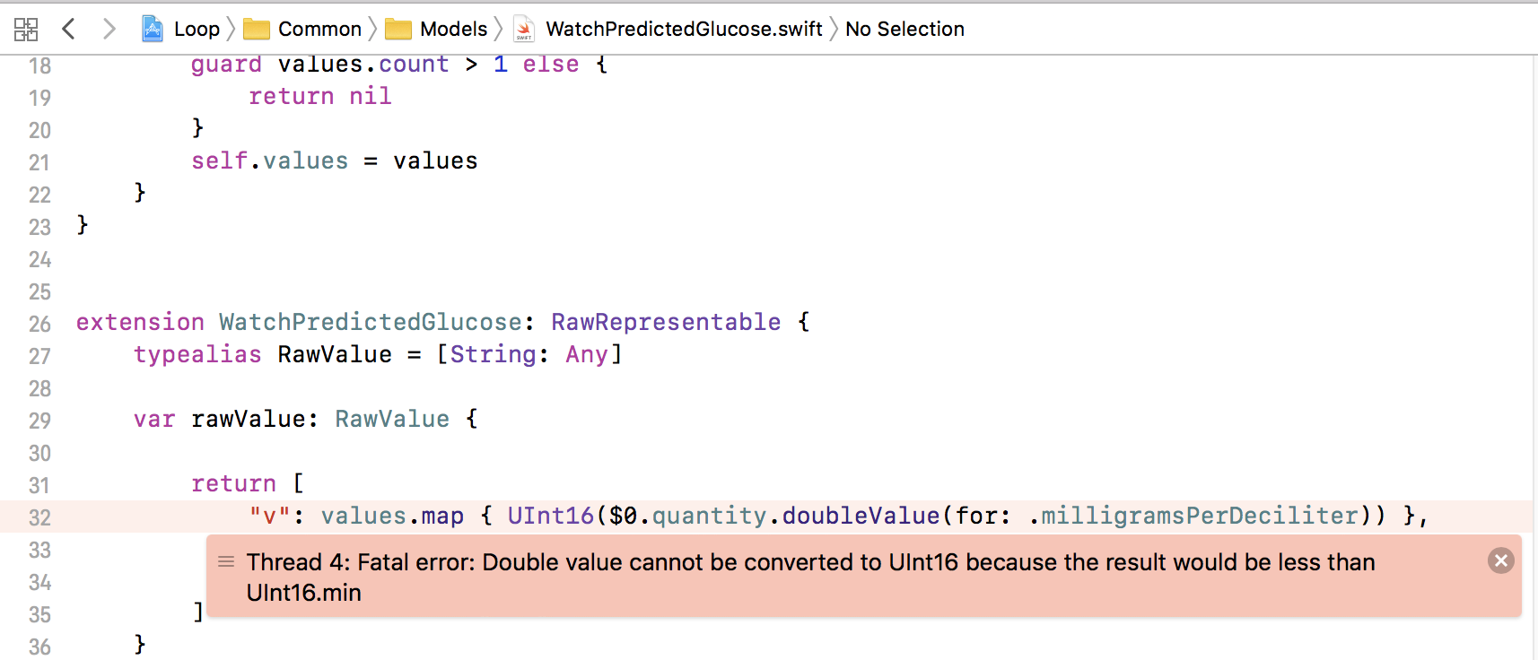Go forward using the right arrow
The width and height of the screenshot is (1538, 660).
pyautogui.click(x=109, y=29)
